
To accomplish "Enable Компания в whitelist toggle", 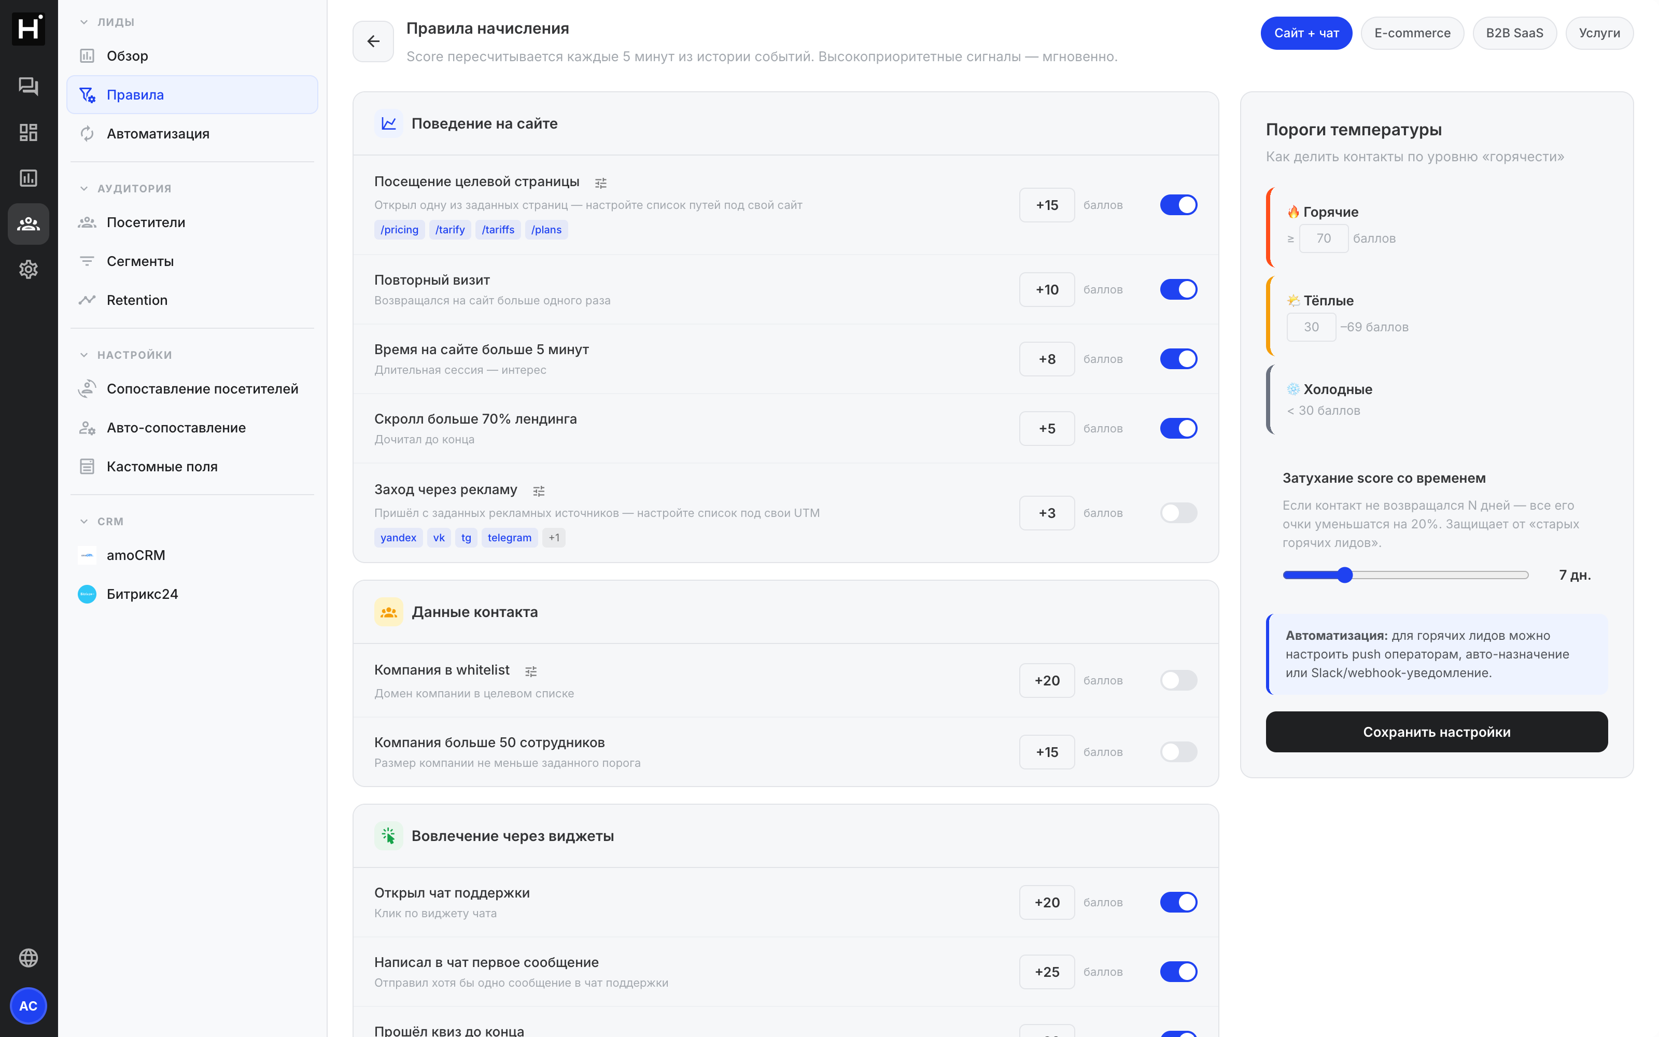I will click(1178, 680).
